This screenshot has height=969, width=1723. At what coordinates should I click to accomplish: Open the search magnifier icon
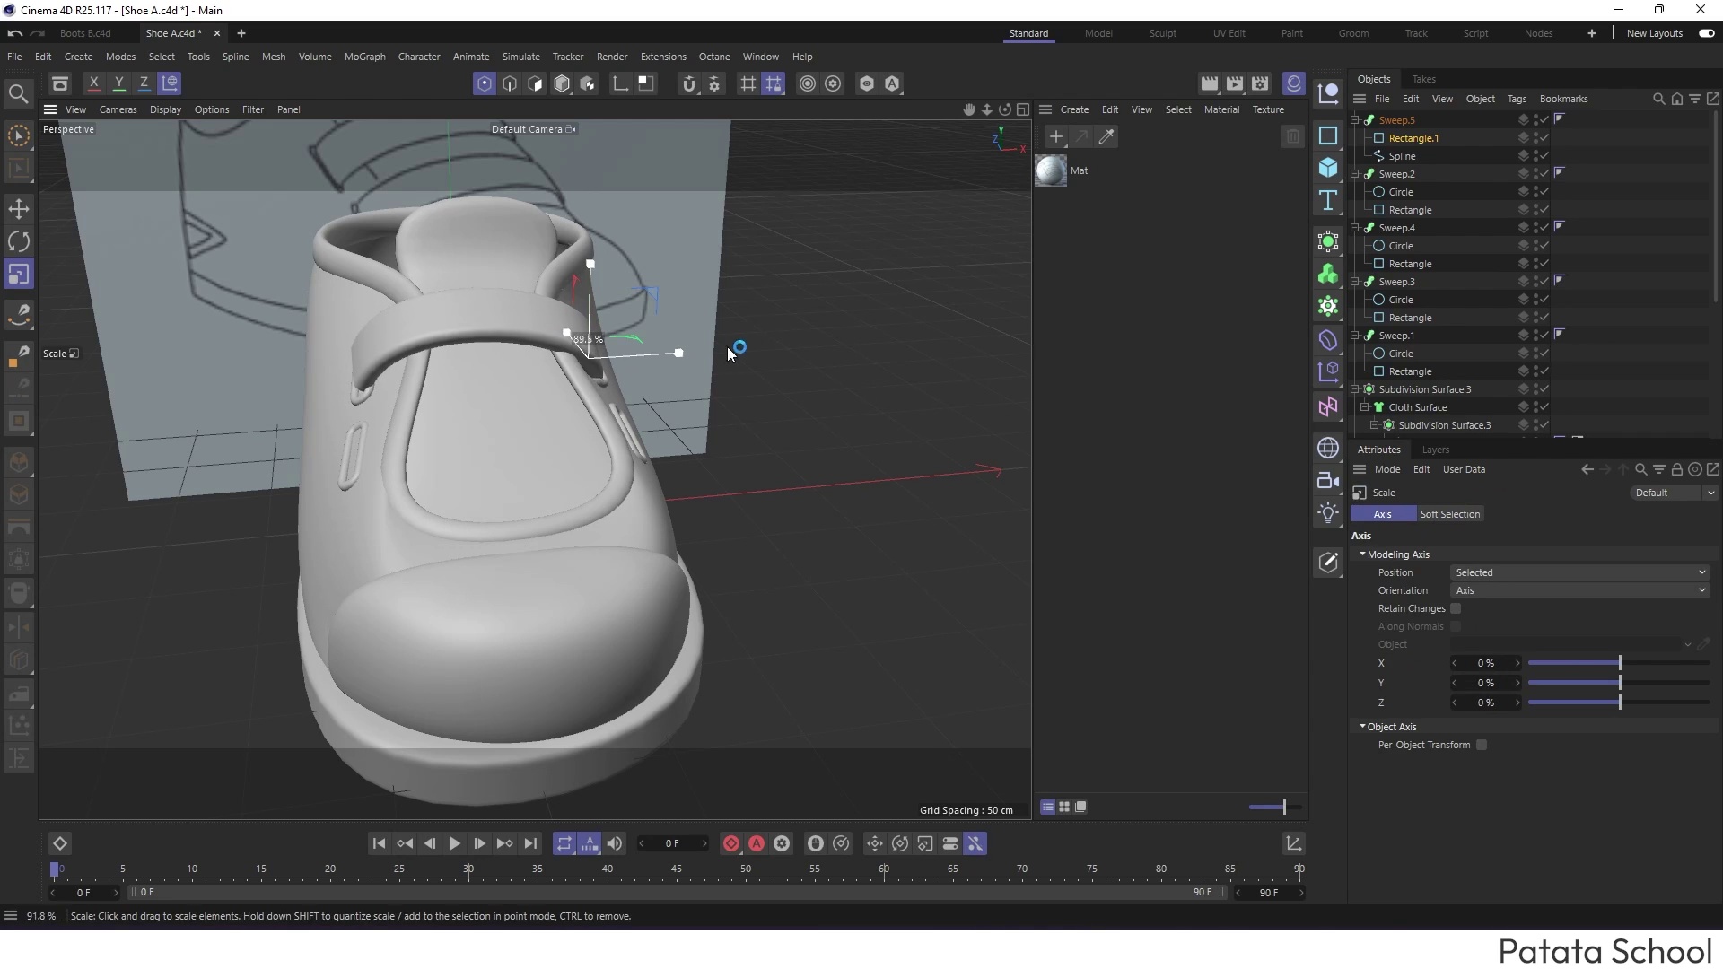[x=18, y=93]
